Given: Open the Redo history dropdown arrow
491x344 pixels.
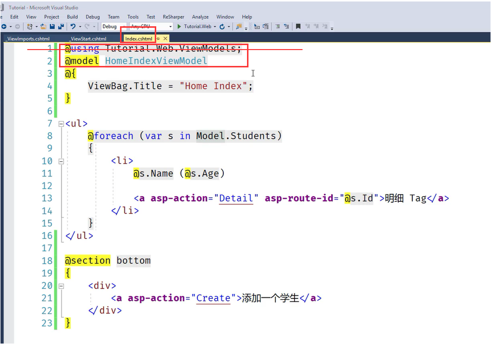Looking at the screenshot, I should pos(94,27).
